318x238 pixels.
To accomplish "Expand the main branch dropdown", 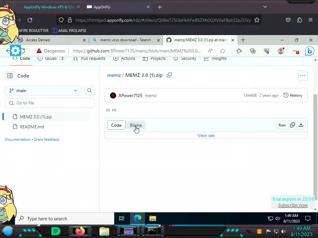I will click(43, 90).
